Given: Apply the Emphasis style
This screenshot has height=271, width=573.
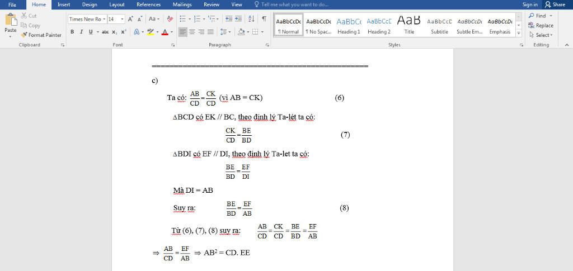Looking at the screenshot, I should point(500,25).
